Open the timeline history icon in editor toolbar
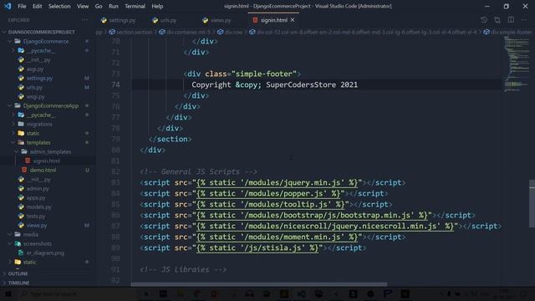Viewport: 535px width, 301px height. tap(484, 20)
